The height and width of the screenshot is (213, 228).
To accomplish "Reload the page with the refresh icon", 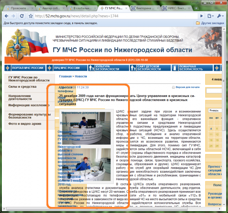I will [22, 16].
